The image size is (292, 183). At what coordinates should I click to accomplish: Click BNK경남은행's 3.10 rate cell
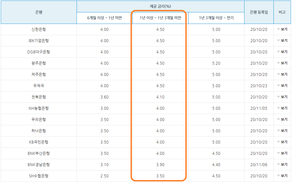coord(104,164)
